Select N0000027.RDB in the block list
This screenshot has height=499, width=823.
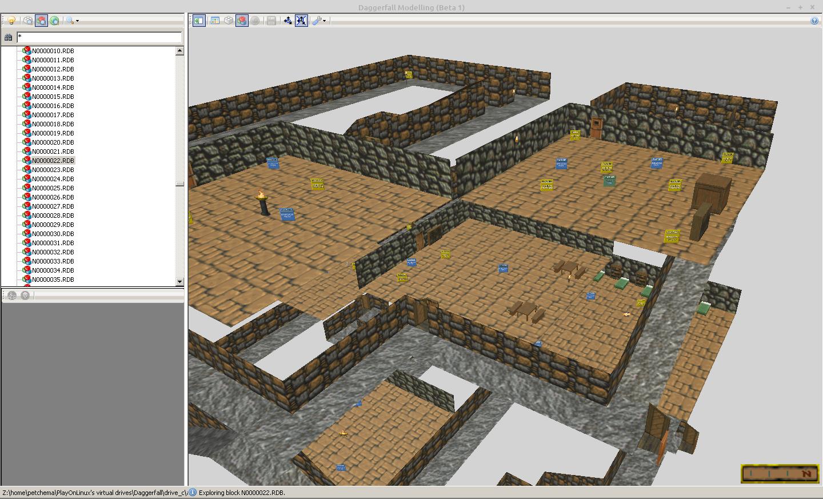pos(53,206)
